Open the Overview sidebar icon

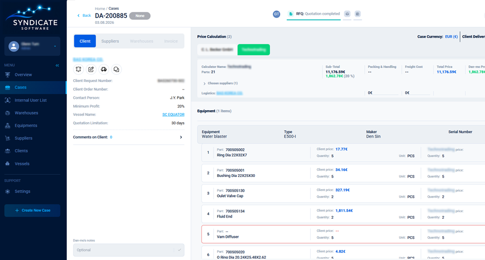pos(8,75)
